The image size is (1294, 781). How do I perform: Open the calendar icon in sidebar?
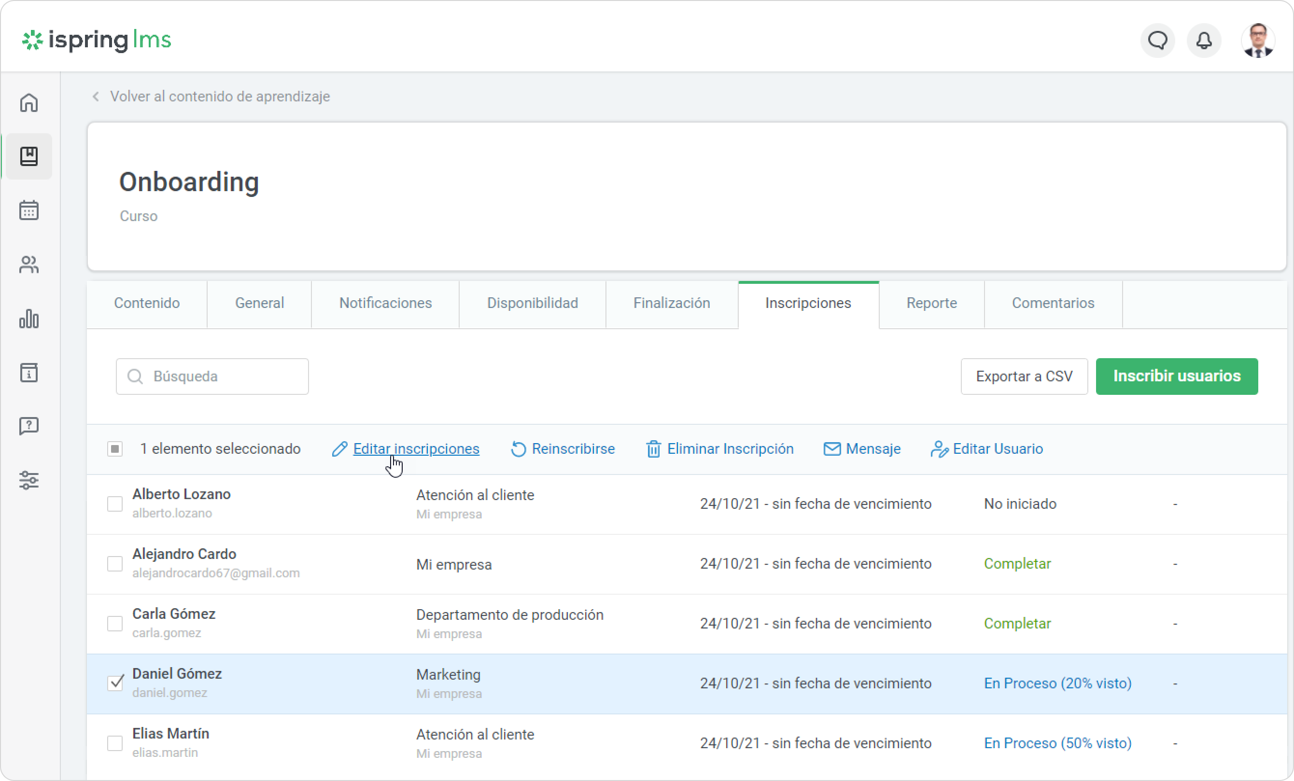pyautogui.click(x=29, y=210)
